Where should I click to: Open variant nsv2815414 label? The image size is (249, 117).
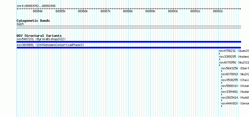click(x=235, y=97)
